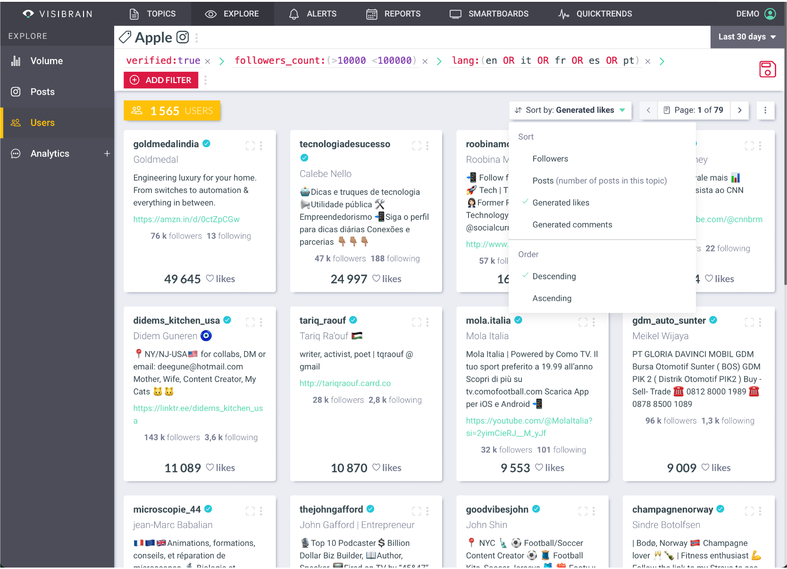The image size is (787, 569).
Task: Go to the previous page
Action: click(x=648, y=110)
